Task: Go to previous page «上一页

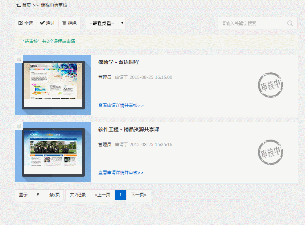Action: [102, 195]
